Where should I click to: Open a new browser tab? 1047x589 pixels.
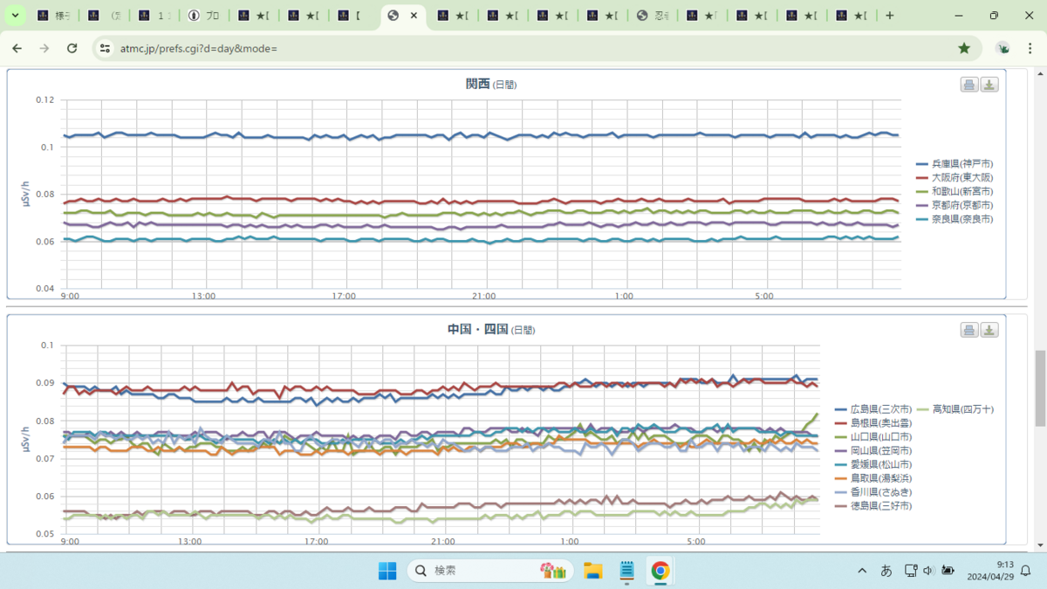(x=889, y=16)
